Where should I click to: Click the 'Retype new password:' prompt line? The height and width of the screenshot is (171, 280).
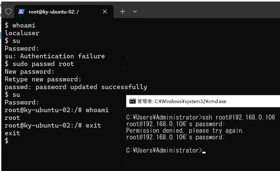(x=43, y=79)
